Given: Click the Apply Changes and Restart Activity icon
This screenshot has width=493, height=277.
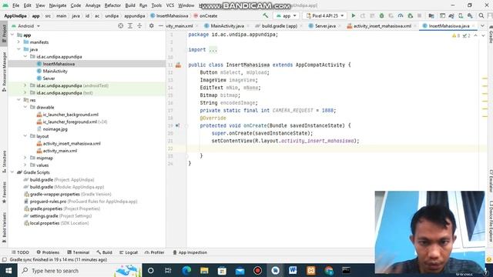Looking at the screenshot, I should coord(363,15).
